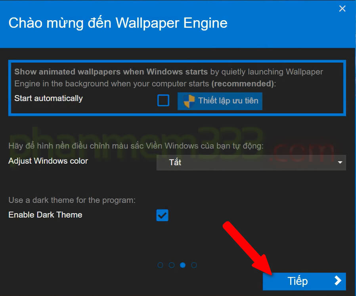Click the 'Adjust Windows color' label

coord(48,161)
